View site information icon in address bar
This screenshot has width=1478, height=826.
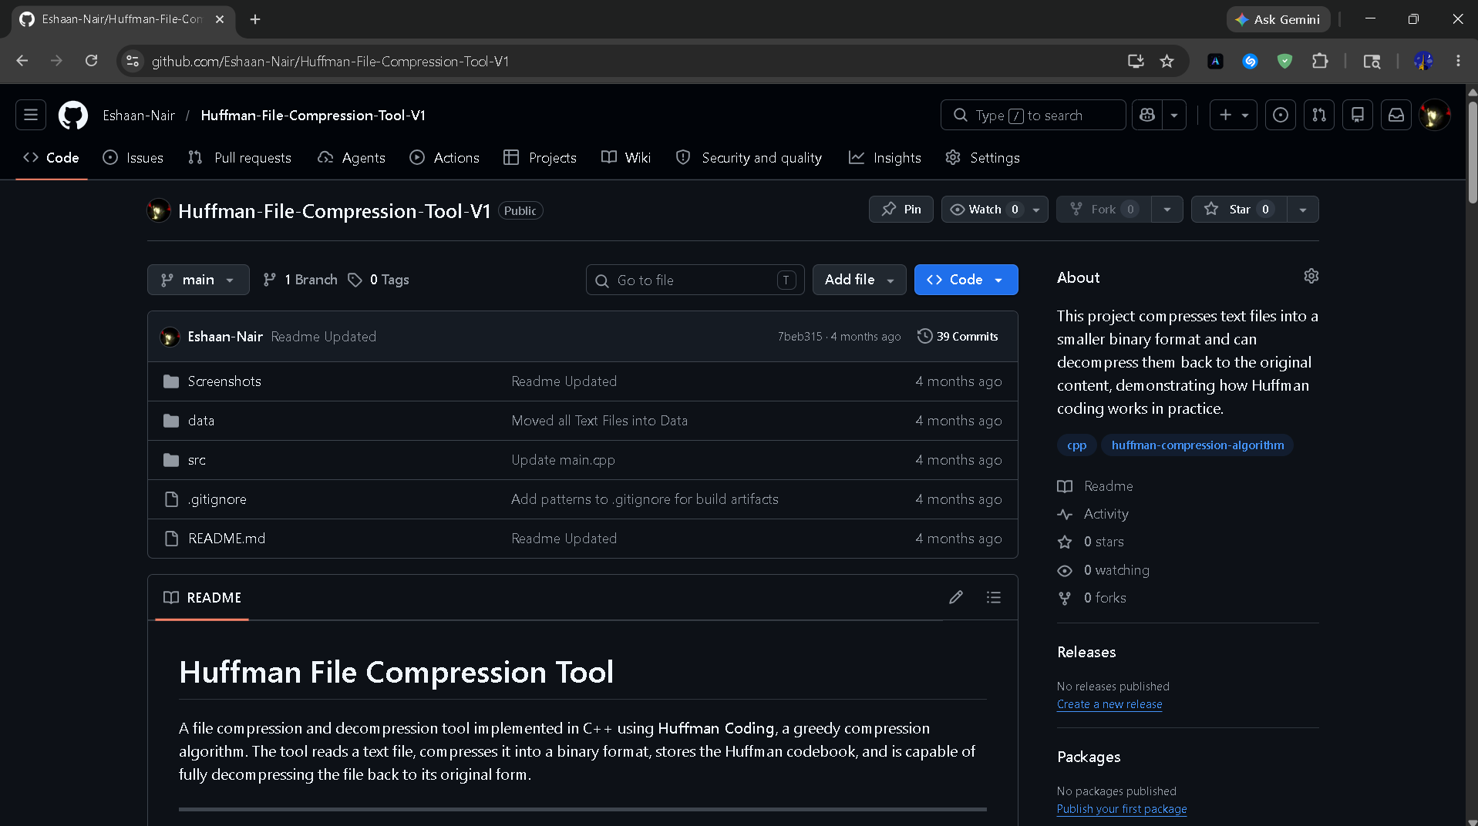(x=133, y=61)
